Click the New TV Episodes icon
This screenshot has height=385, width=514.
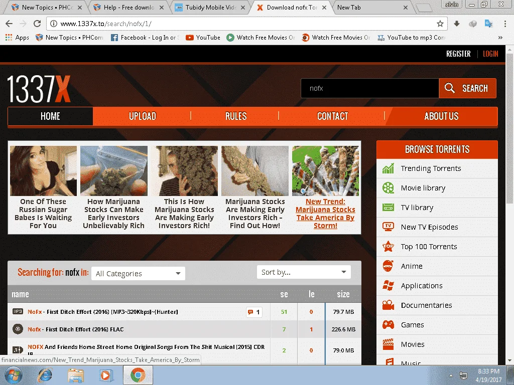[388, 227]
